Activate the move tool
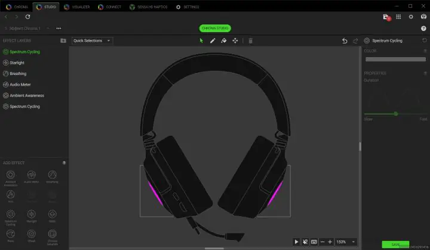The width and height of the screenshot is (430, 250). pos(235,40)
